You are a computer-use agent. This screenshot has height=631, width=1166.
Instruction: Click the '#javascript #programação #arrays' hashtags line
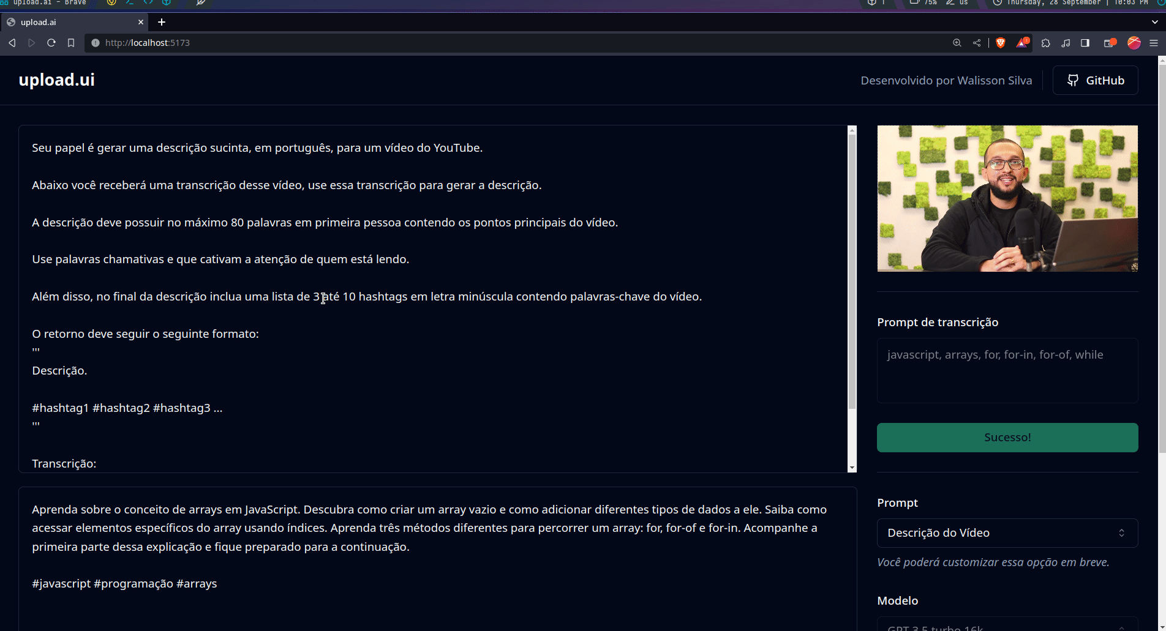click(124, 584)
